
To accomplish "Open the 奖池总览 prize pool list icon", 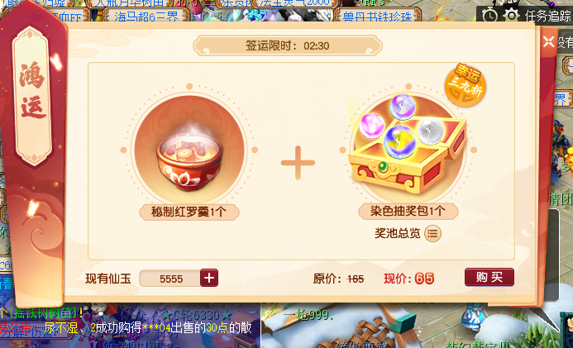I will tap(432, 233).
